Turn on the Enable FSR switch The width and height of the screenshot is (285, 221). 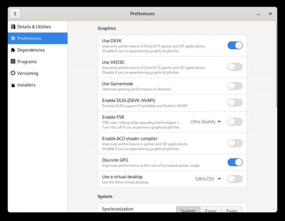[235, 121]
